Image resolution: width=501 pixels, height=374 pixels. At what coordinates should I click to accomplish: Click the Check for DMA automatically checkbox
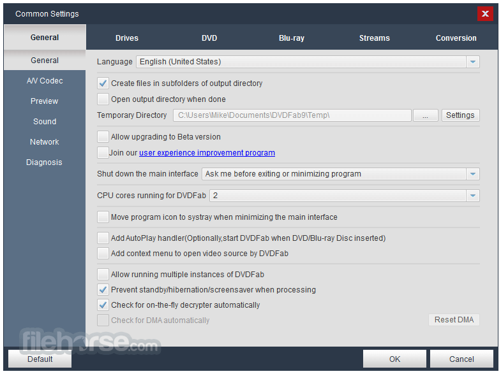click(103, 320)
